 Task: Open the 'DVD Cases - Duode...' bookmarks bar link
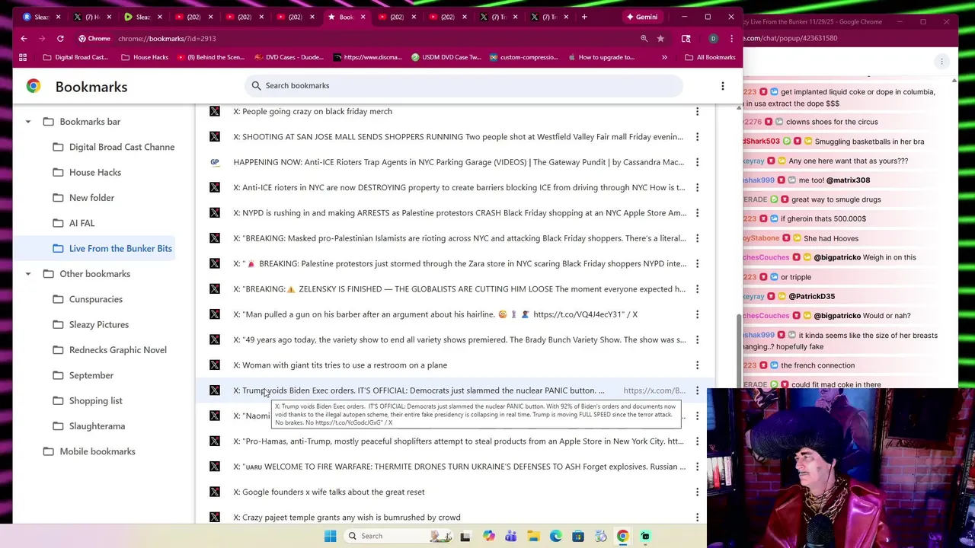pyautogui.click(x=289, y=57)
